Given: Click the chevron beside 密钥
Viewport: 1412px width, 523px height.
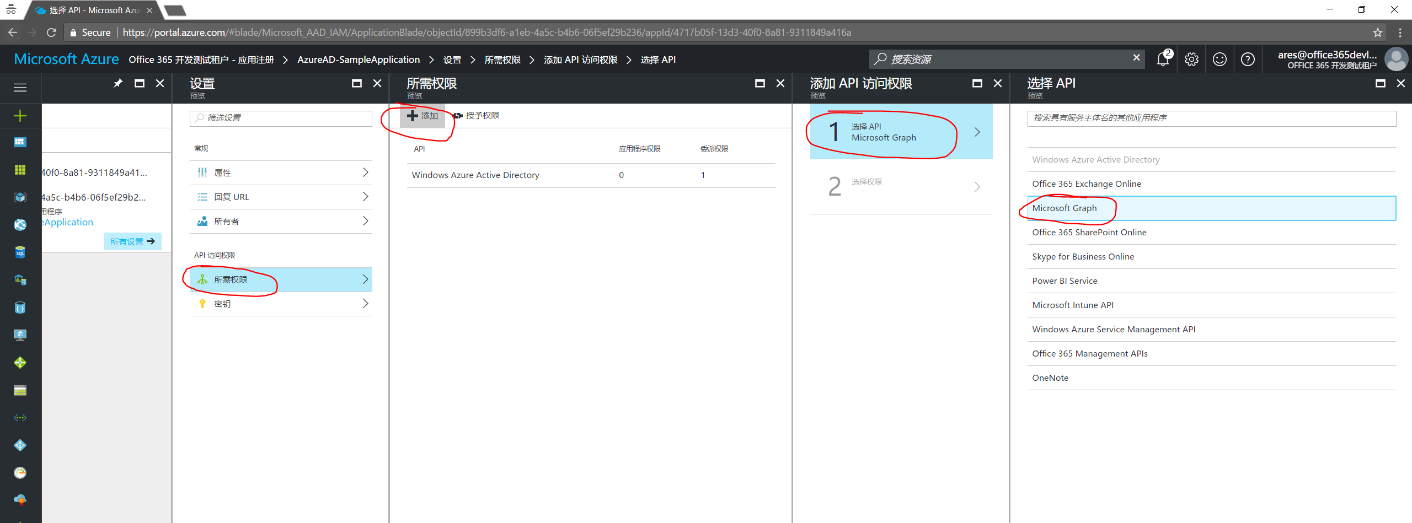Looking at the screenshot, I should [365, 304].
